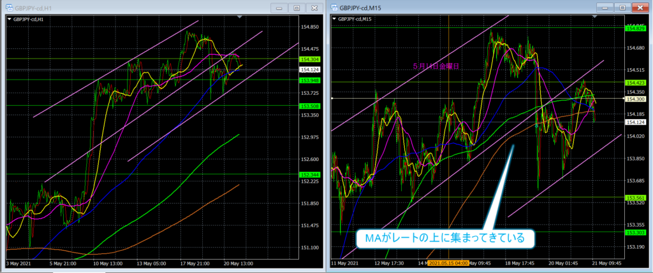Image resolution: width=653 pixels, height=273 pixels.
Task: Click the green 152.344 price label on the H1 chart
Action: (310, 174)
